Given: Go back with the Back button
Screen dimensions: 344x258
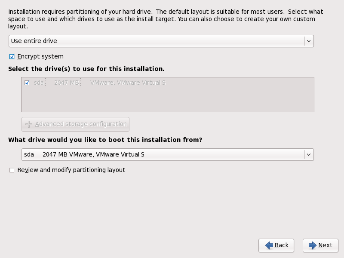Looking at the screenshot, I should pyautogui.click(x=276, y=245).
